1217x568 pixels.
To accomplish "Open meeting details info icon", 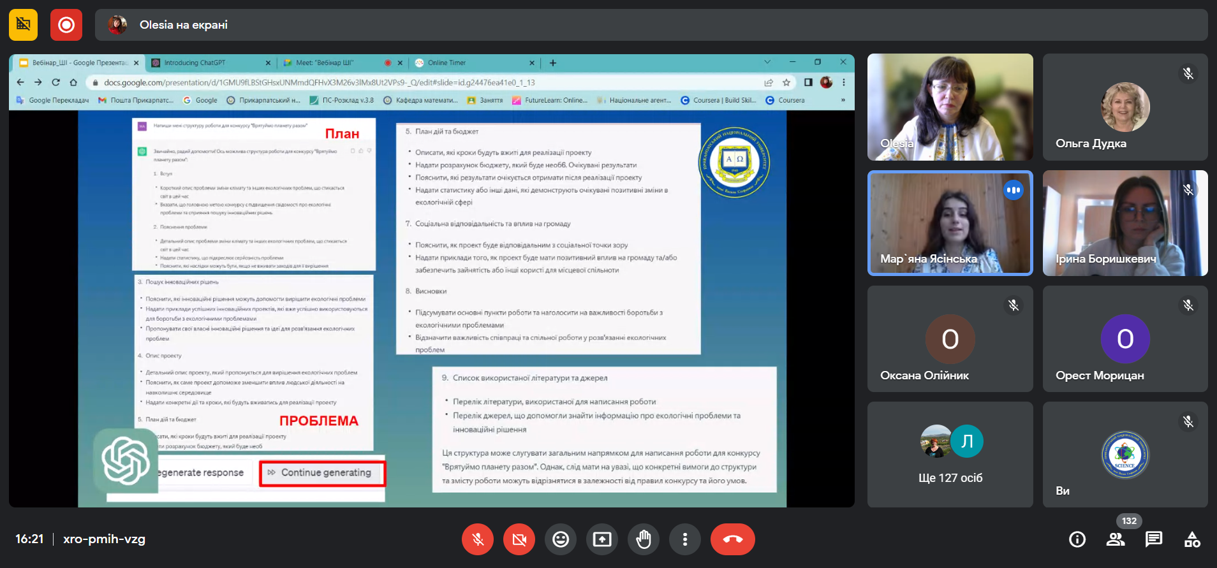I will [x=1077, y=539].
